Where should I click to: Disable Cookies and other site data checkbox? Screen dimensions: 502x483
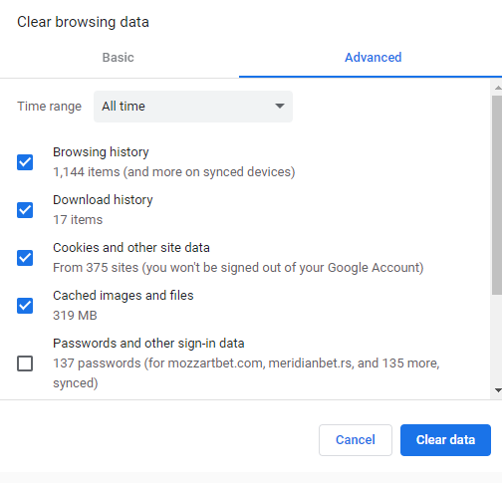coord(25,258)
